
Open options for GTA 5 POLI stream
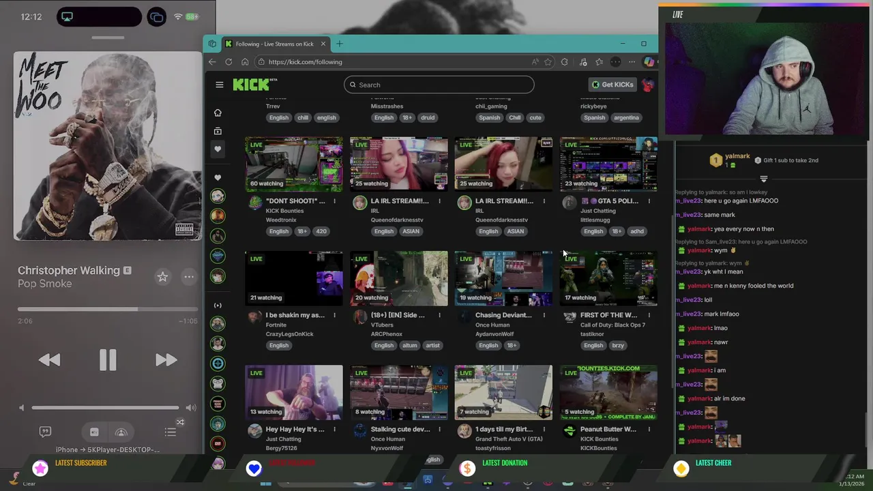649,201
